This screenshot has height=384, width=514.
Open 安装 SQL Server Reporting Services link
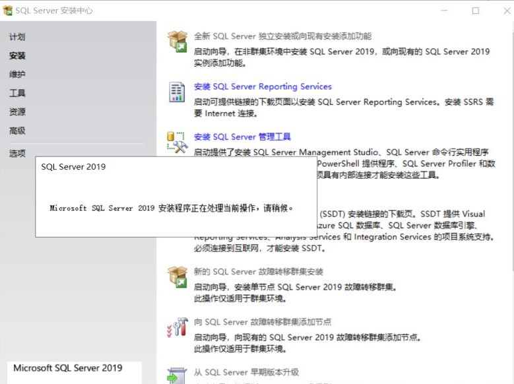263,86
